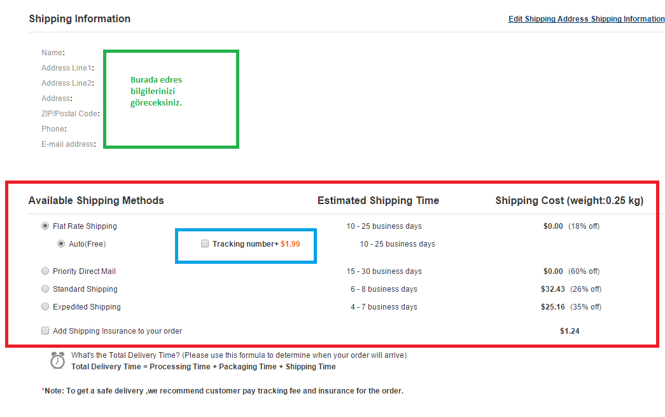Click the shipping insurance $1.24 price
Viewport: 665px width, 417px height.
(570, 331)
